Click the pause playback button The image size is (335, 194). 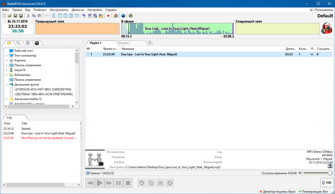tap(118, 183)
